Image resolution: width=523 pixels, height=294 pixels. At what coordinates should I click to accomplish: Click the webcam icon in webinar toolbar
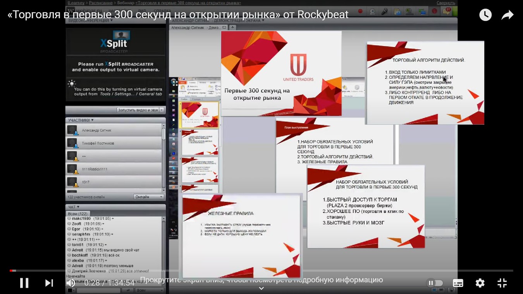click(373, 11)
